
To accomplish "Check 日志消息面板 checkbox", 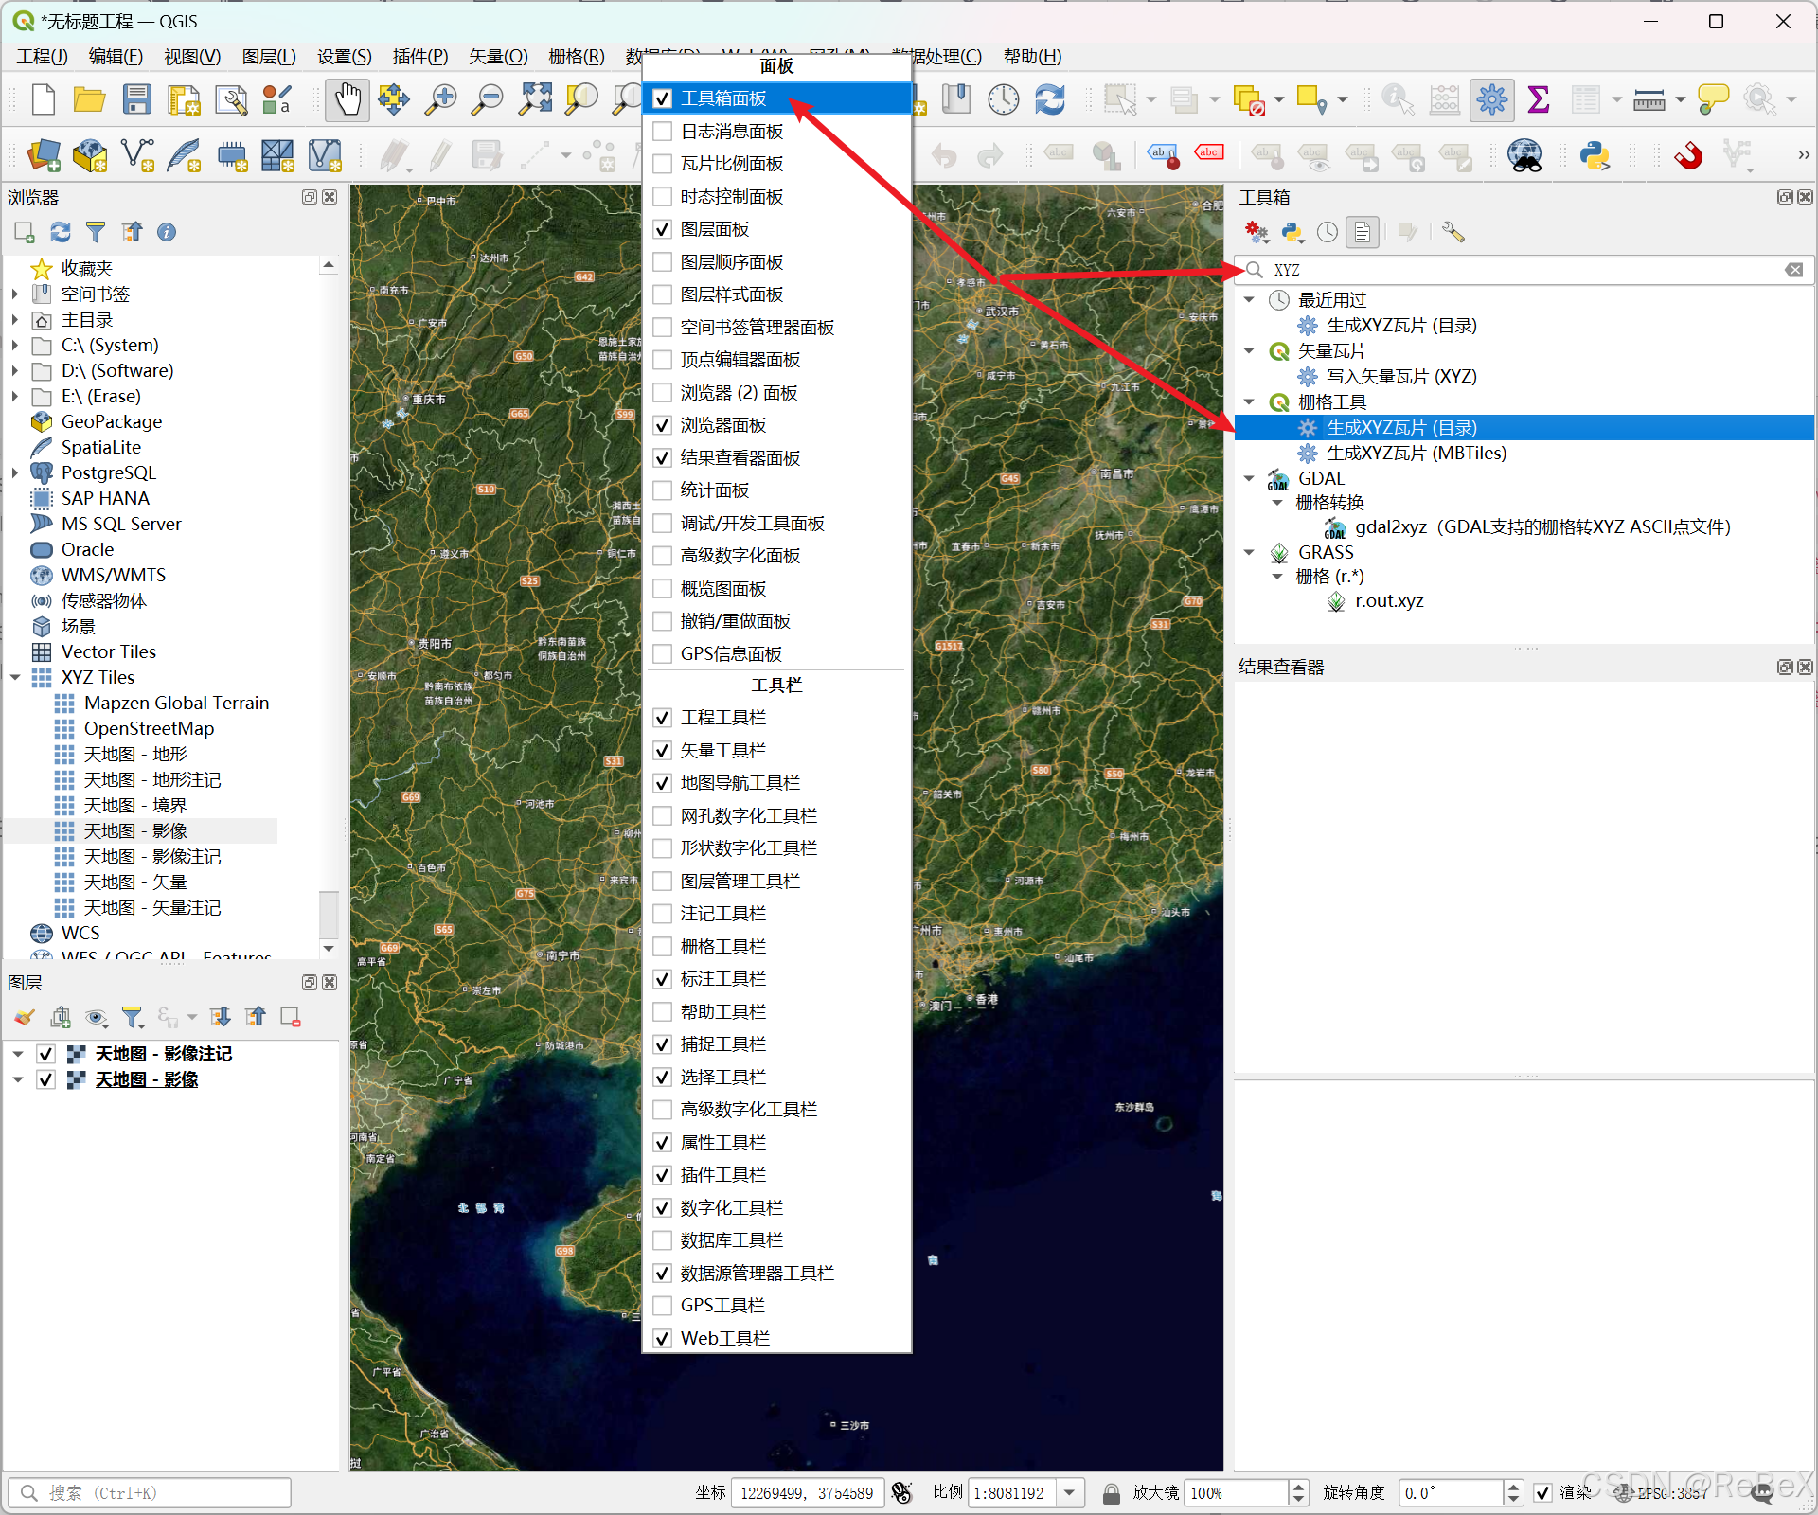I will [663, 132].
